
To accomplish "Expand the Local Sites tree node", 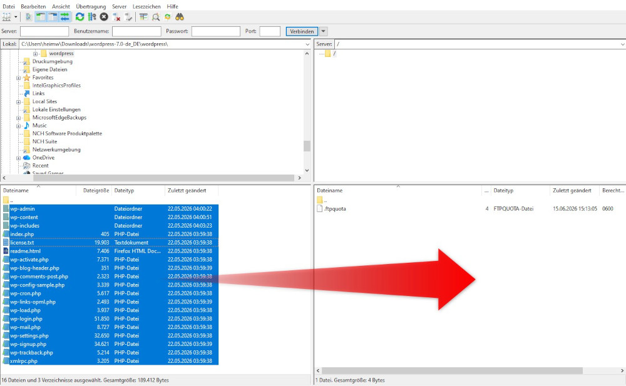I will 18,102.
